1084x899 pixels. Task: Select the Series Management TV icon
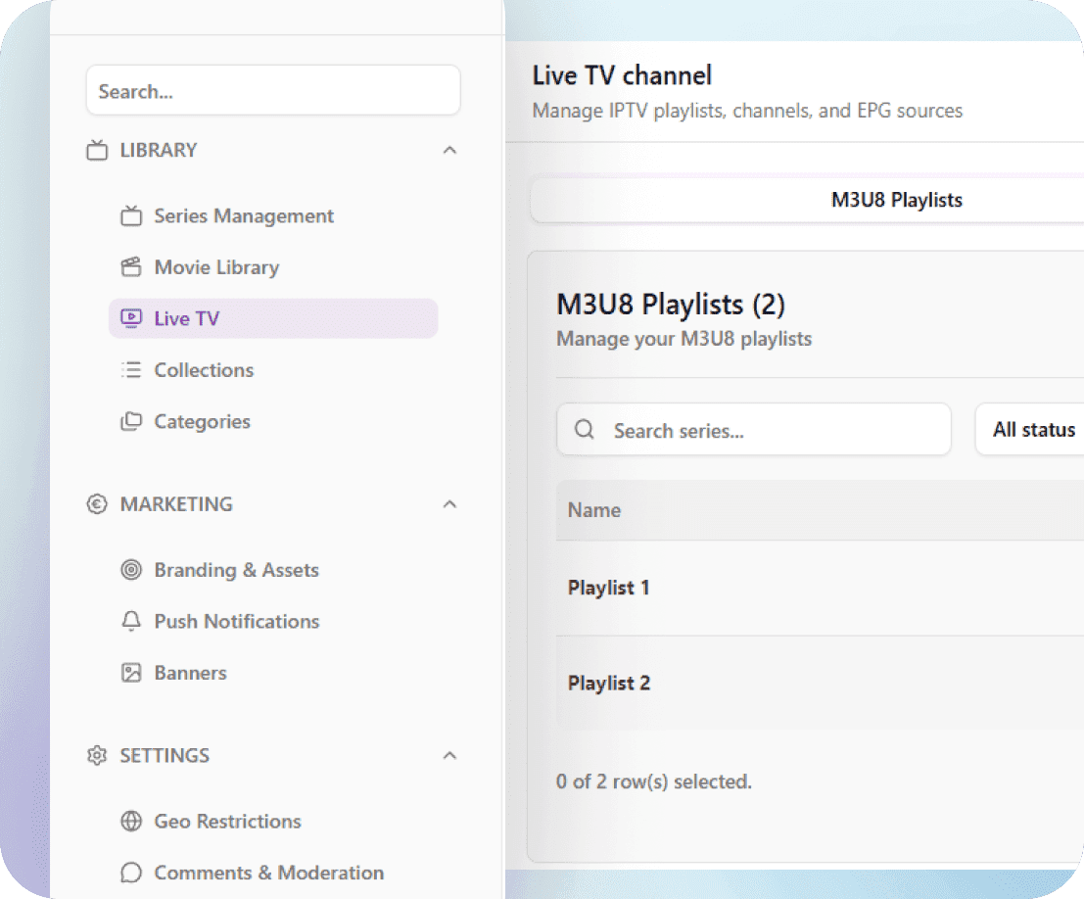[x=132, y=215]
